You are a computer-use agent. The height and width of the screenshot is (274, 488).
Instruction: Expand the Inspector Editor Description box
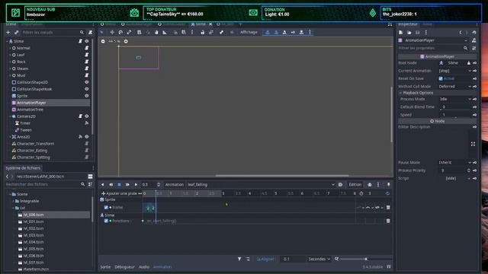click(x=473, y=144)
